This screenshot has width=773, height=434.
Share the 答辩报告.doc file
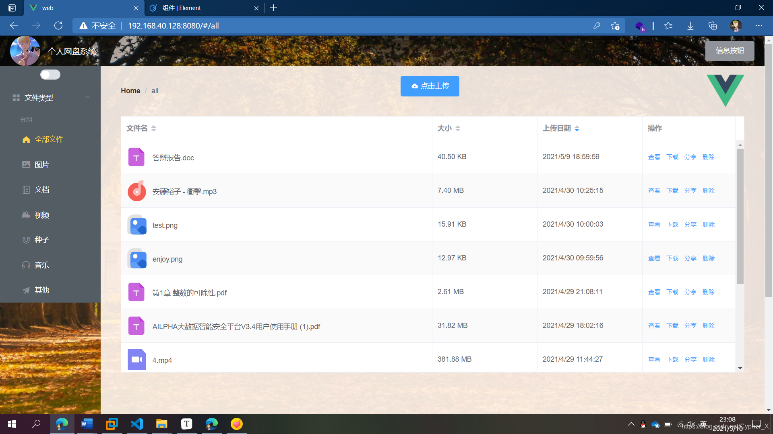coord(690,157)
